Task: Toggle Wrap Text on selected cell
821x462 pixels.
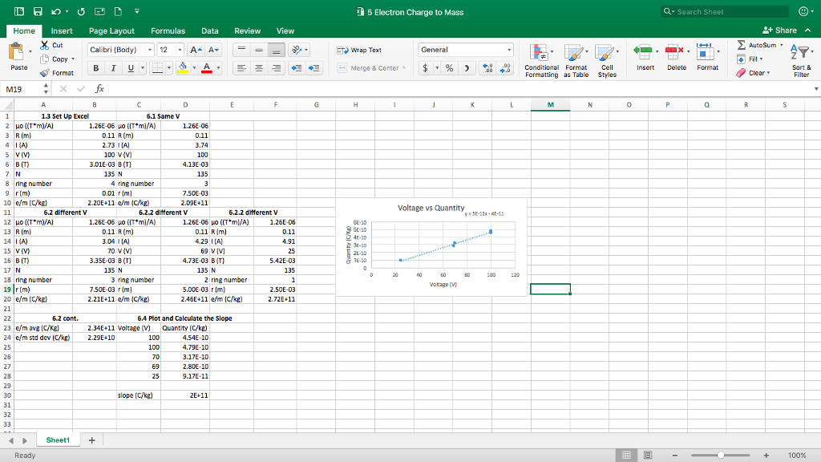Action: [359, 50]
